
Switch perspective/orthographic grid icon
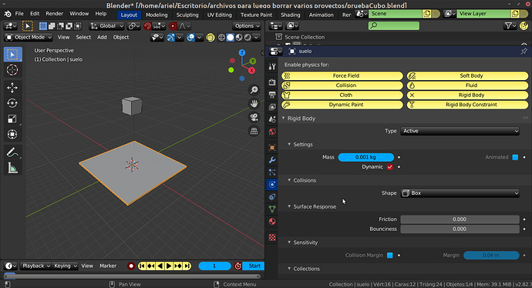254,131
